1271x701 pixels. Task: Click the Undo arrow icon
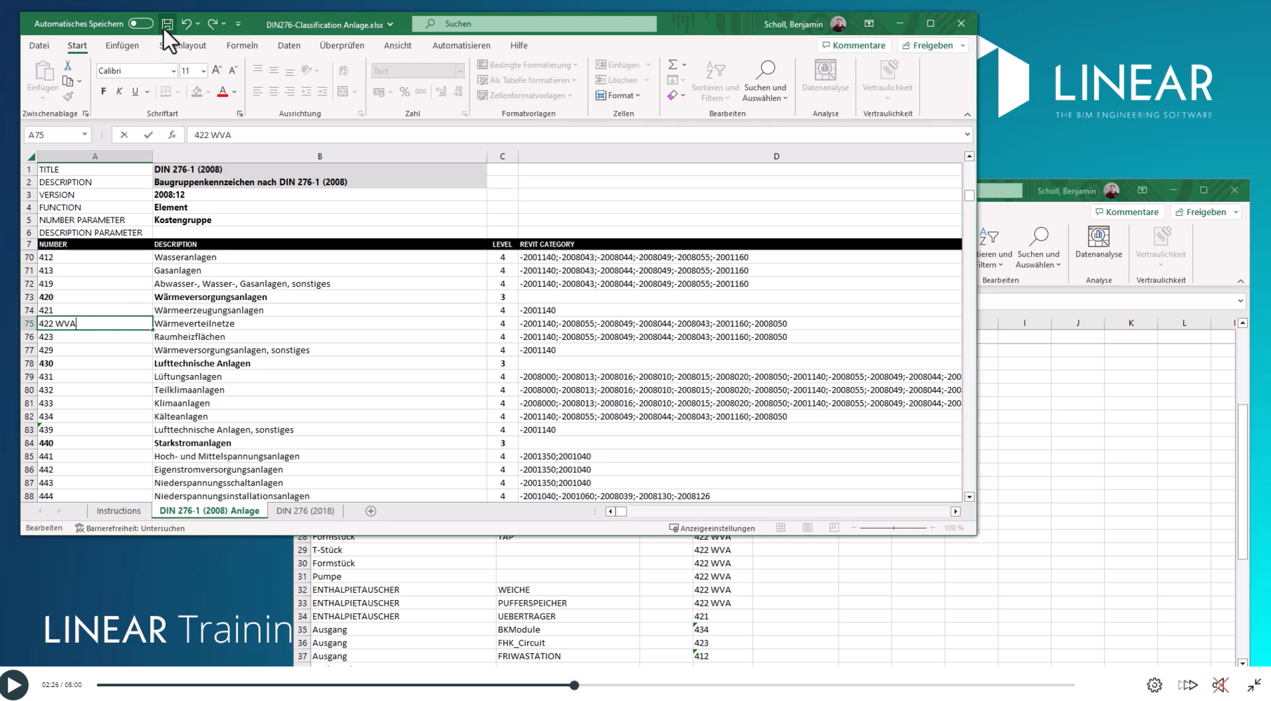[x=186, y=24]
